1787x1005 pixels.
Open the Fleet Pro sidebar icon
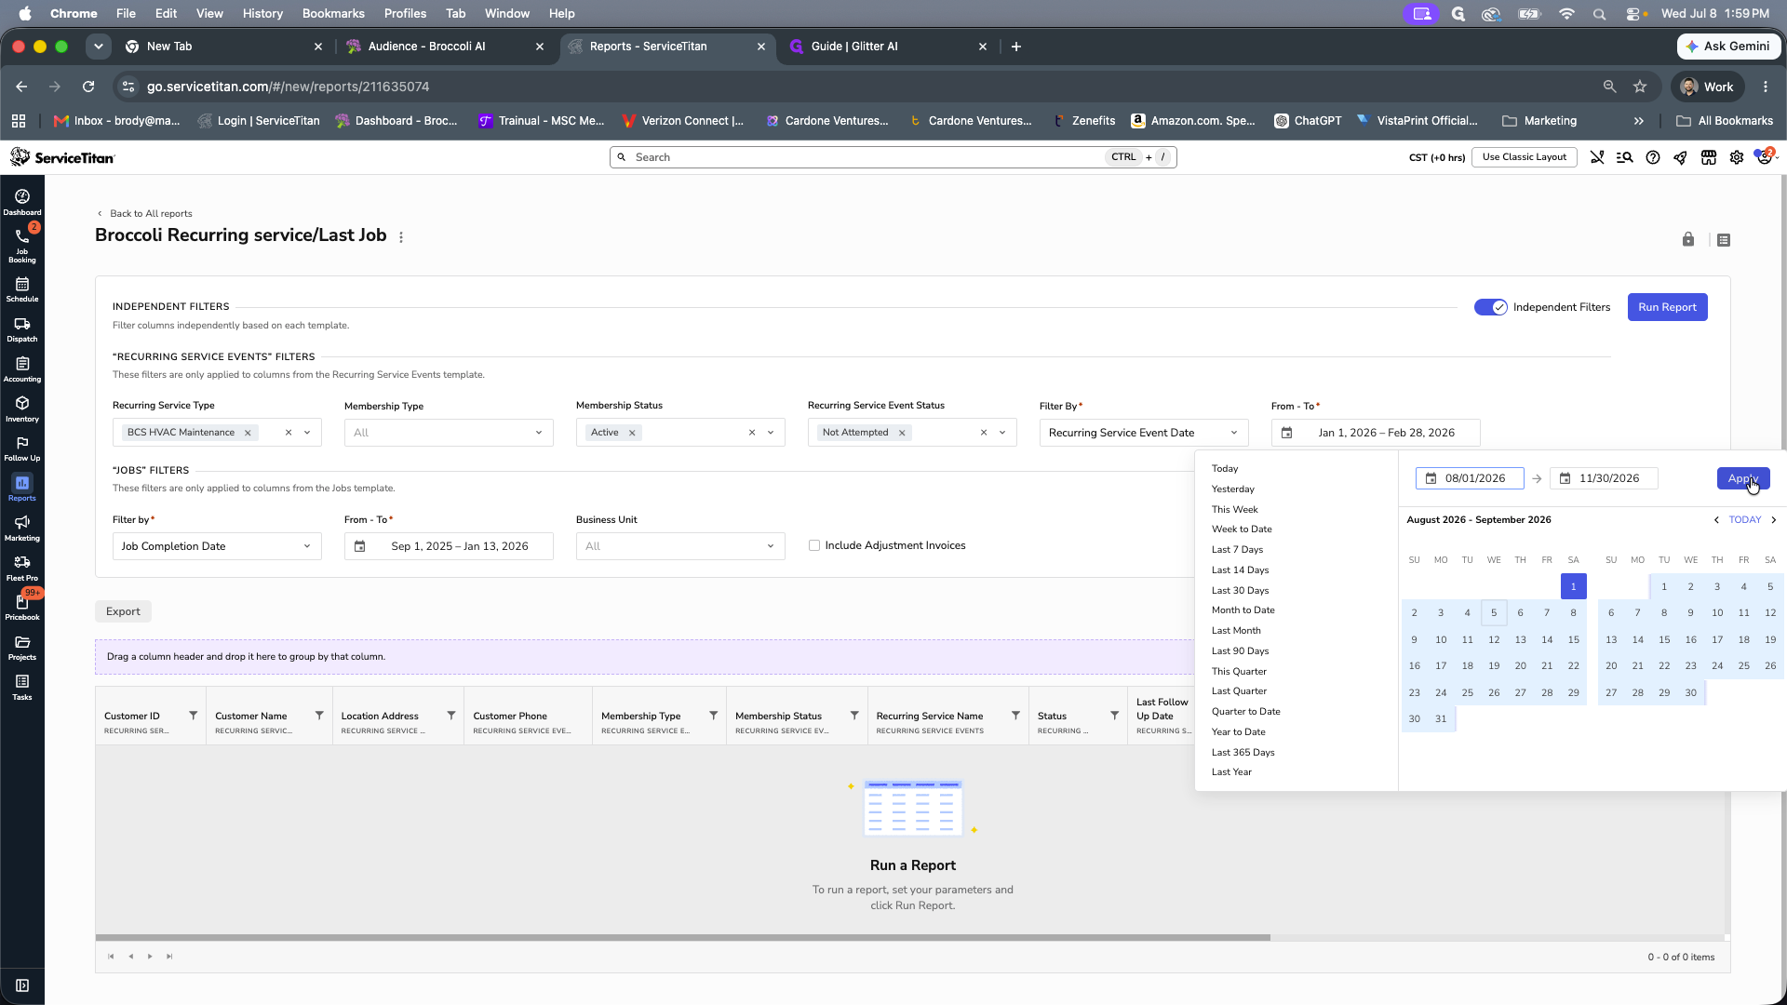[x=22, y=569]
